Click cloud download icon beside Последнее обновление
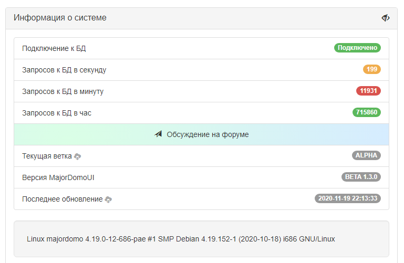404x263 pixels. coord(109,199)
